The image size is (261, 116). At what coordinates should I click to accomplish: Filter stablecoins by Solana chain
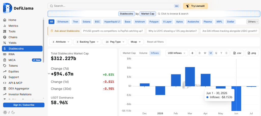click(87, 22)
